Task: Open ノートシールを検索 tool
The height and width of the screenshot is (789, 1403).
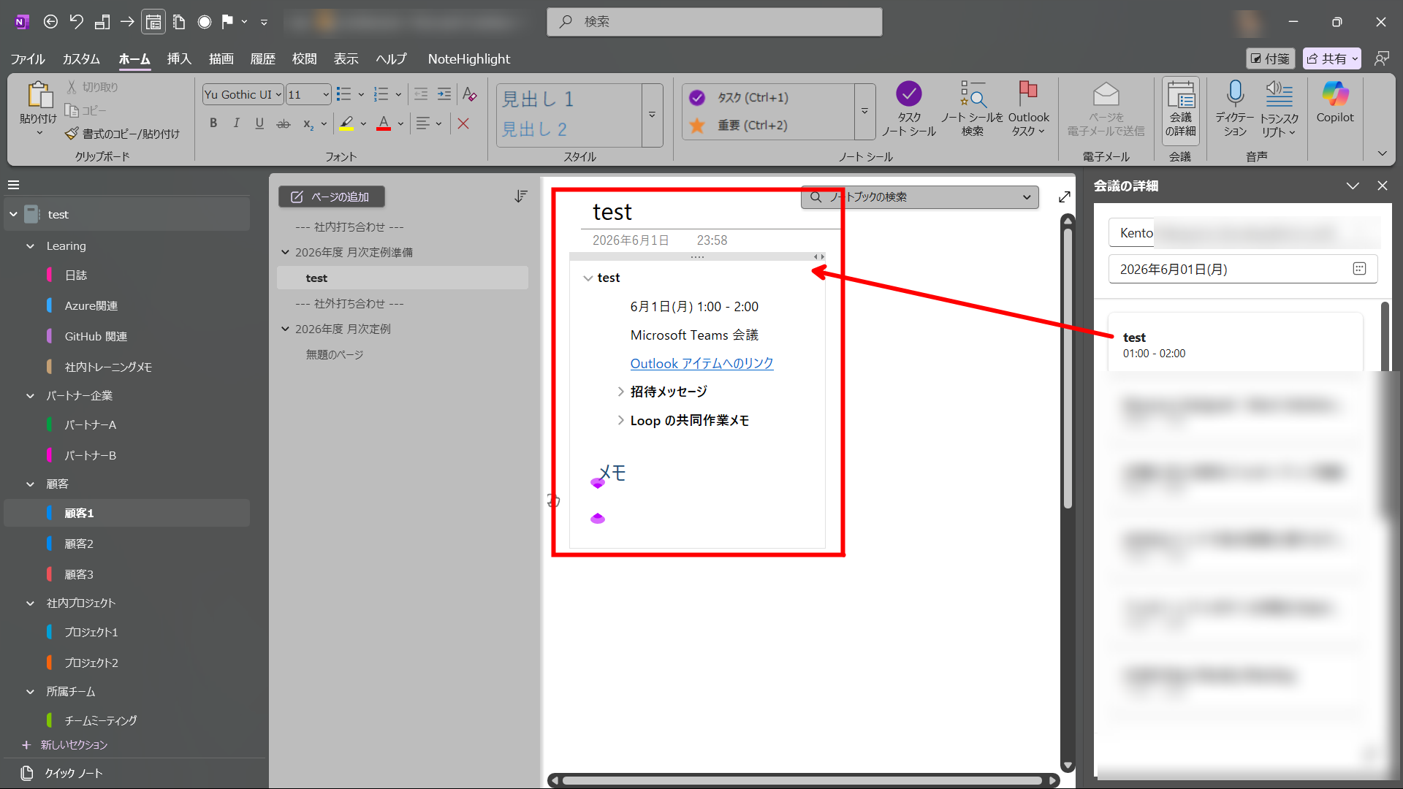Action: [972, 110]
